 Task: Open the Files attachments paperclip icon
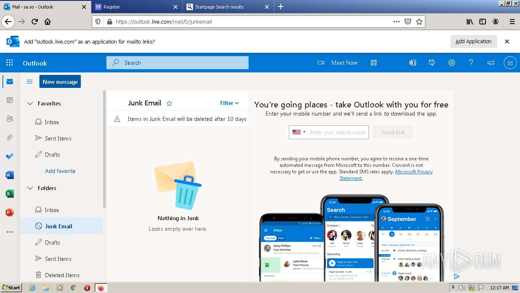10,138
